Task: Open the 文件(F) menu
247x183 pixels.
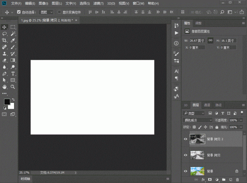Action: click(16, 3)
